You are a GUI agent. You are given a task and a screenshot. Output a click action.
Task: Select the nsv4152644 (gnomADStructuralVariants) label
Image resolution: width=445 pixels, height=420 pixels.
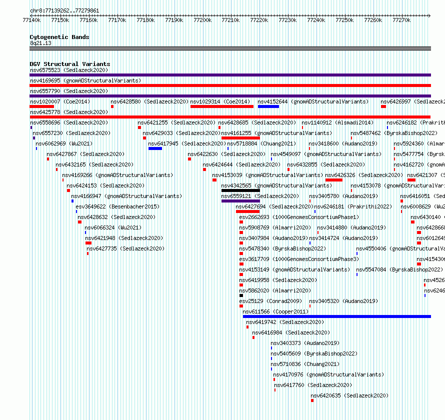pos(313,101)
